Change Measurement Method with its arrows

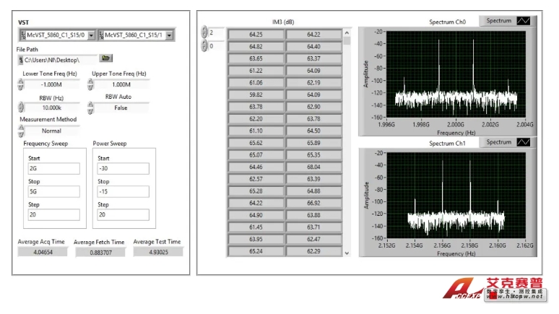pyautogui.click(x=21, y=131)
